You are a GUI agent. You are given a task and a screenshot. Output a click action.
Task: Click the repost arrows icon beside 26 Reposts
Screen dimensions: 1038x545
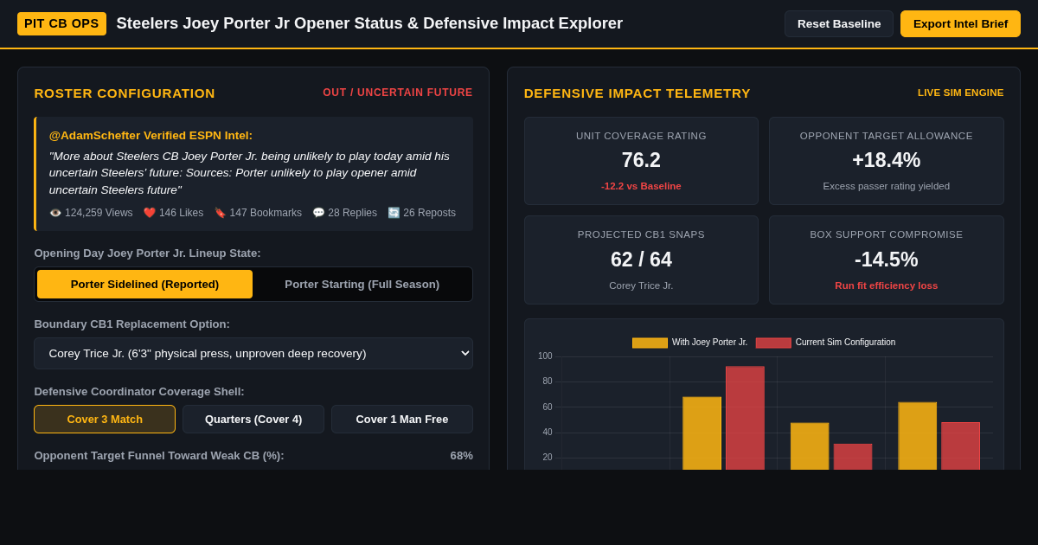tap(394, 213)
